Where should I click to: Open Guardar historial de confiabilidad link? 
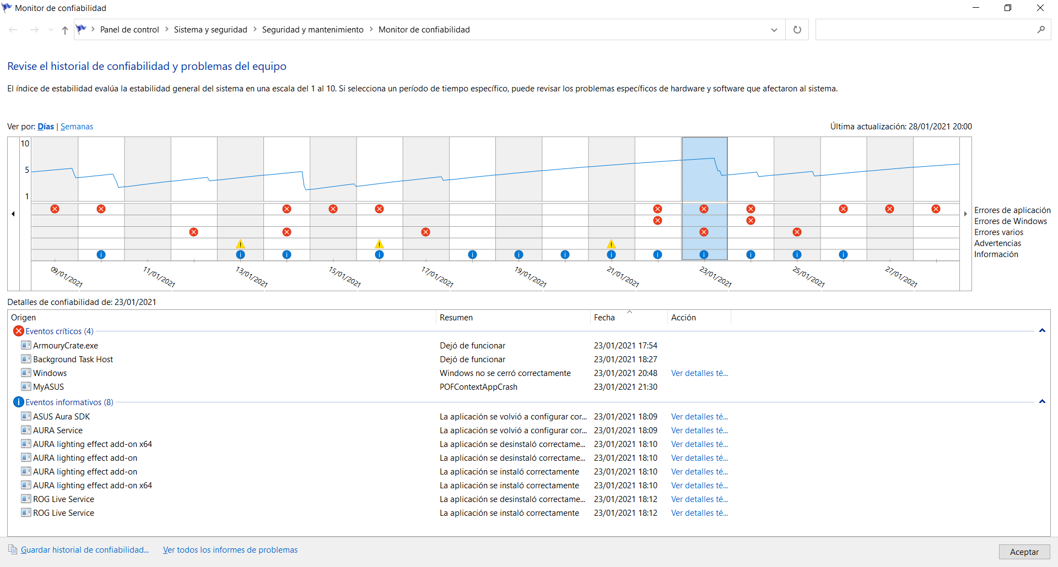(x=85, y=550)
